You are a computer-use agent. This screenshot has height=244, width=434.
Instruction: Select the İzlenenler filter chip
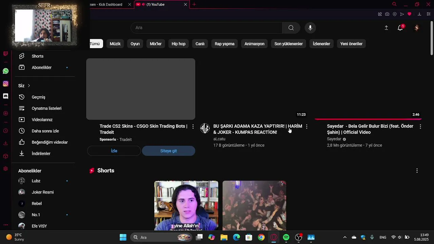321,44
